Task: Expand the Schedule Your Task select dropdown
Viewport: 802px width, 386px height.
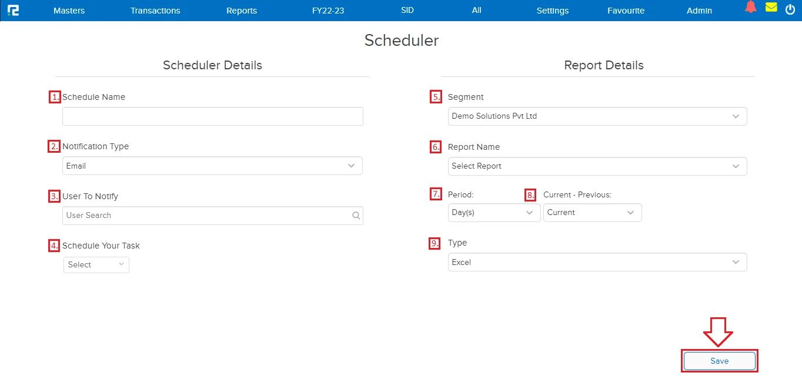Action: point(96,264)
